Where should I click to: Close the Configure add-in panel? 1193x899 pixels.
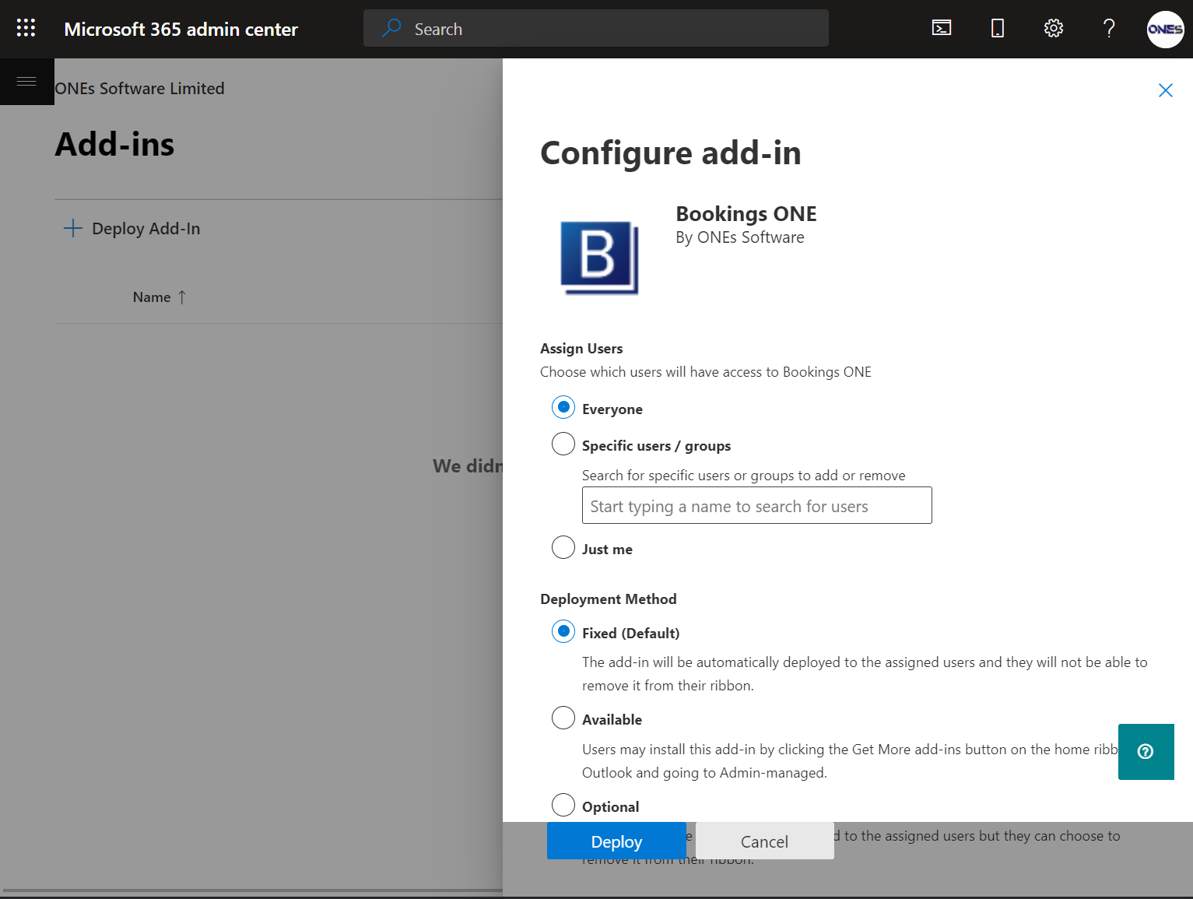pyautogui.click(x=1165, y=90)
